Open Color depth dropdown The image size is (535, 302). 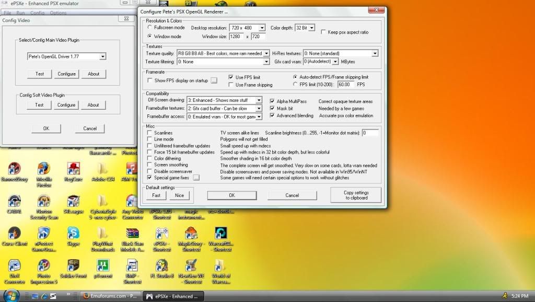coord(305,28)
